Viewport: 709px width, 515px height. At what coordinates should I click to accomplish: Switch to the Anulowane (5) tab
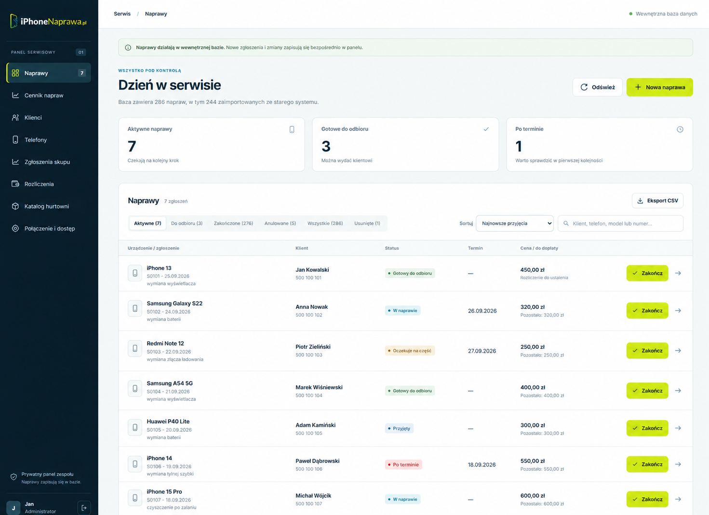point(280,224)
